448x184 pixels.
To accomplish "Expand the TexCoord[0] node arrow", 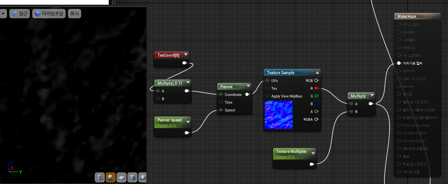I will 186,55.
